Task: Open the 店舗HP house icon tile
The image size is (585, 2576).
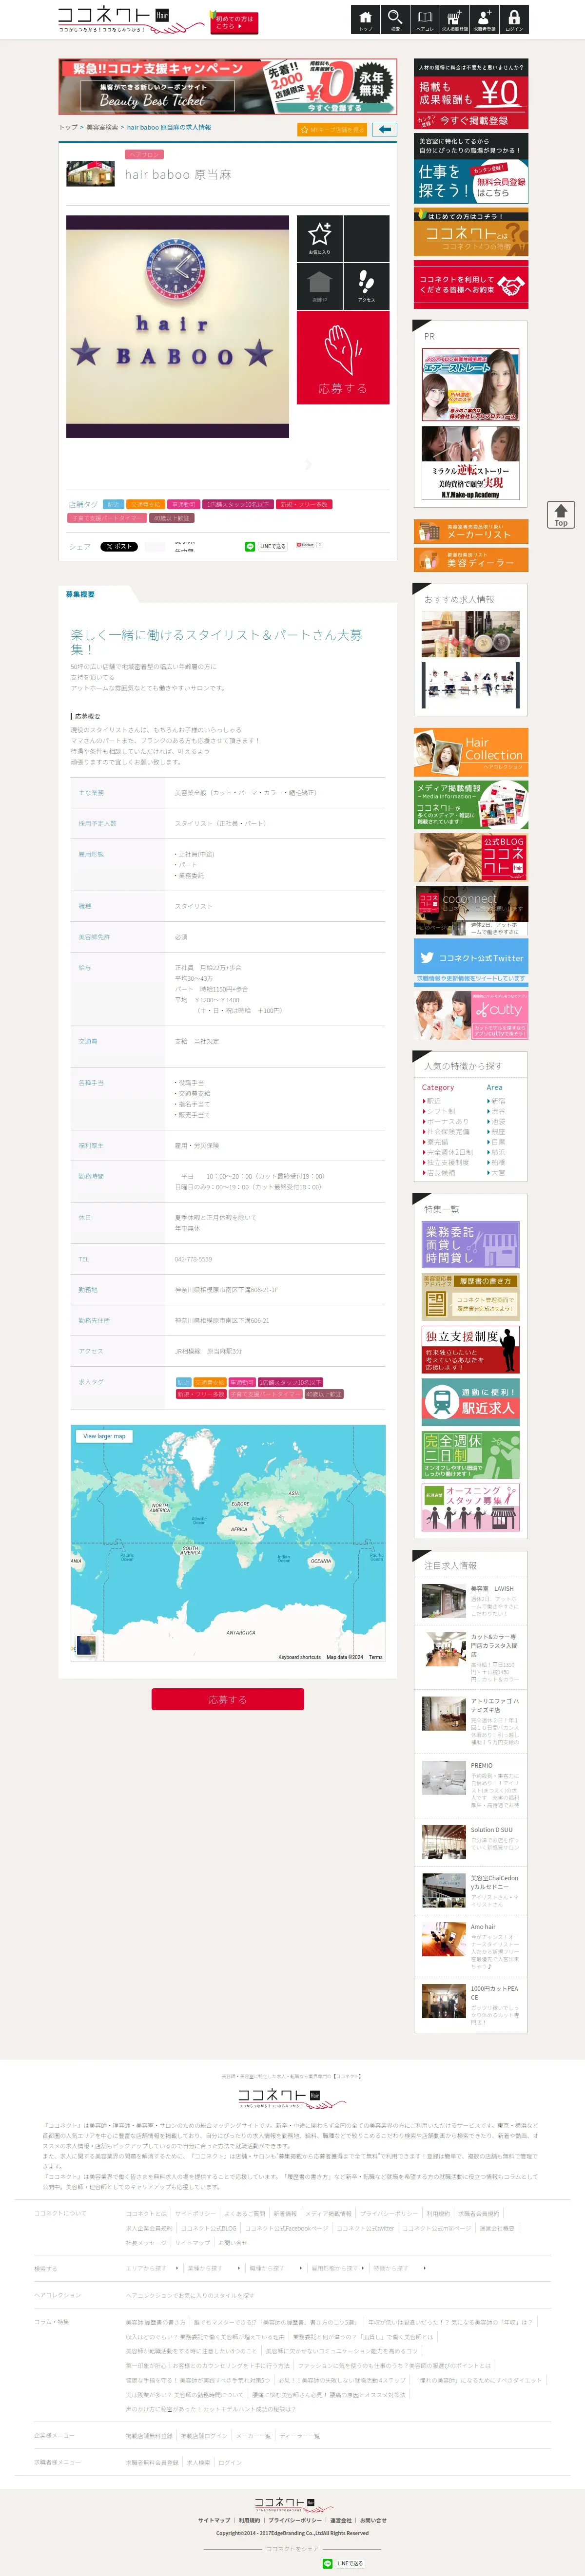Action: pyautogui.click(x=319, y=286)
